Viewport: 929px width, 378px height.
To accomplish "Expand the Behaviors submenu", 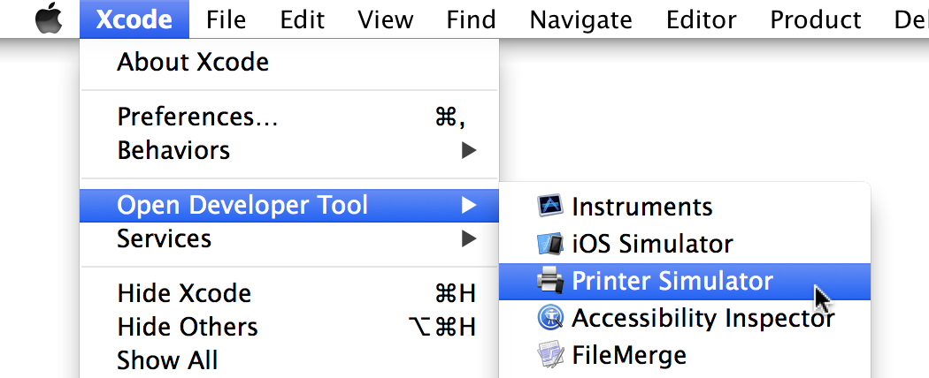I will pyautogui.click(x=289, y=150).
